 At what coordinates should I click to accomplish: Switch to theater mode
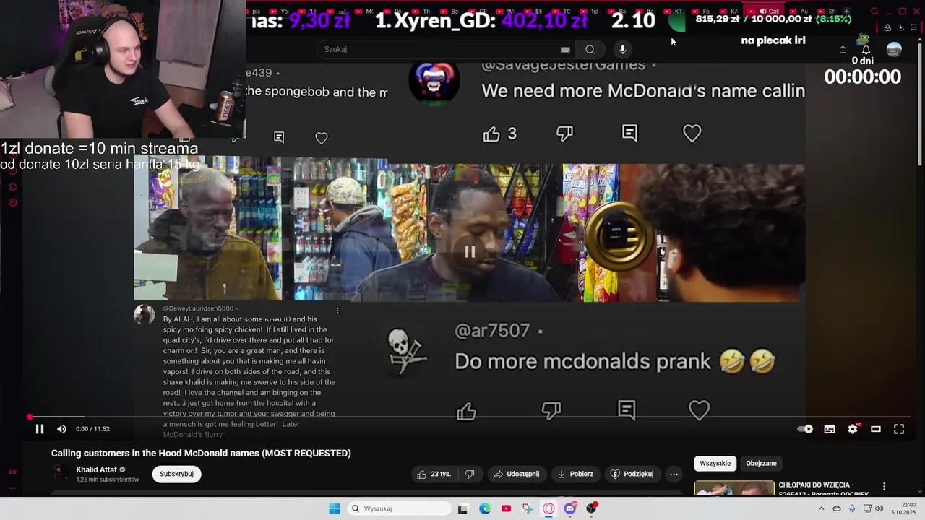coord(876,429)
